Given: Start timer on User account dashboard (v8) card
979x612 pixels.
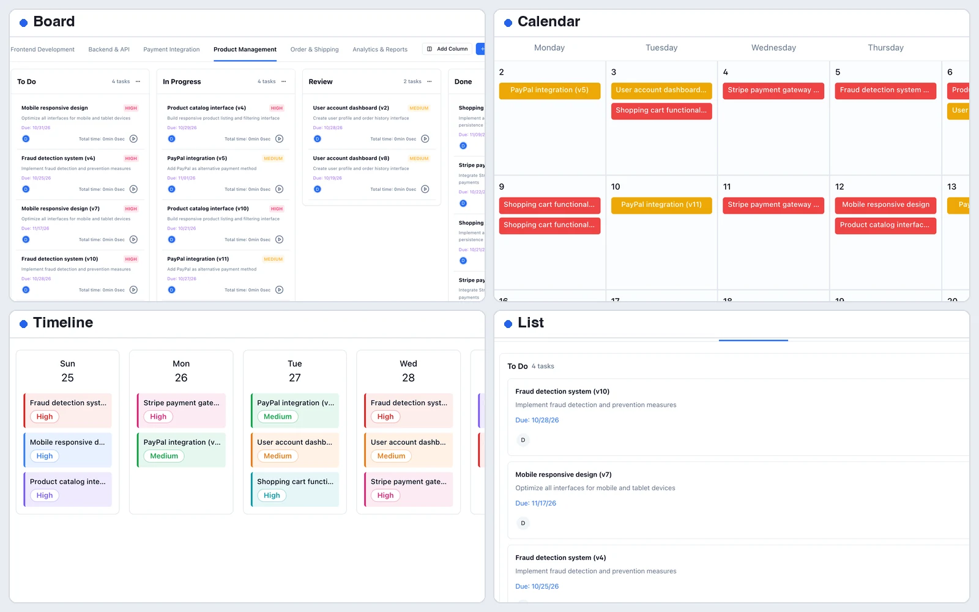Looking at the screenshot, I should [425, 189].
